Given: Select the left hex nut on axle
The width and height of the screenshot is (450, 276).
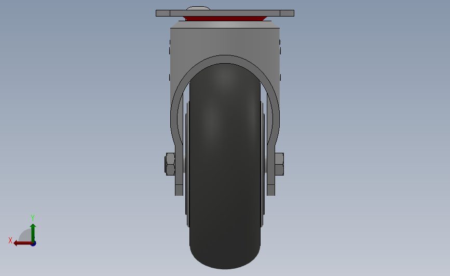Looking at the screenshot, I should (170, 164).
